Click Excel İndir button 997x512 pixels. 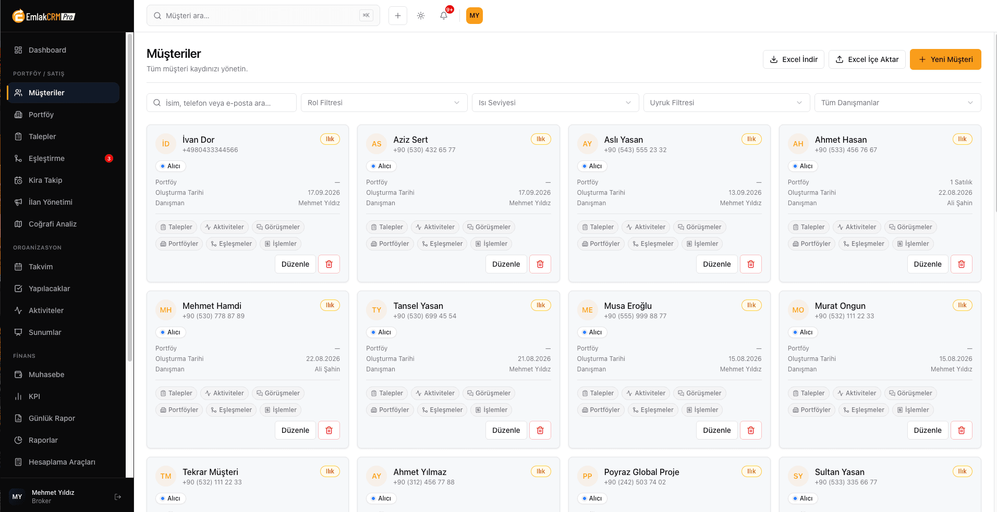(794, 59)
